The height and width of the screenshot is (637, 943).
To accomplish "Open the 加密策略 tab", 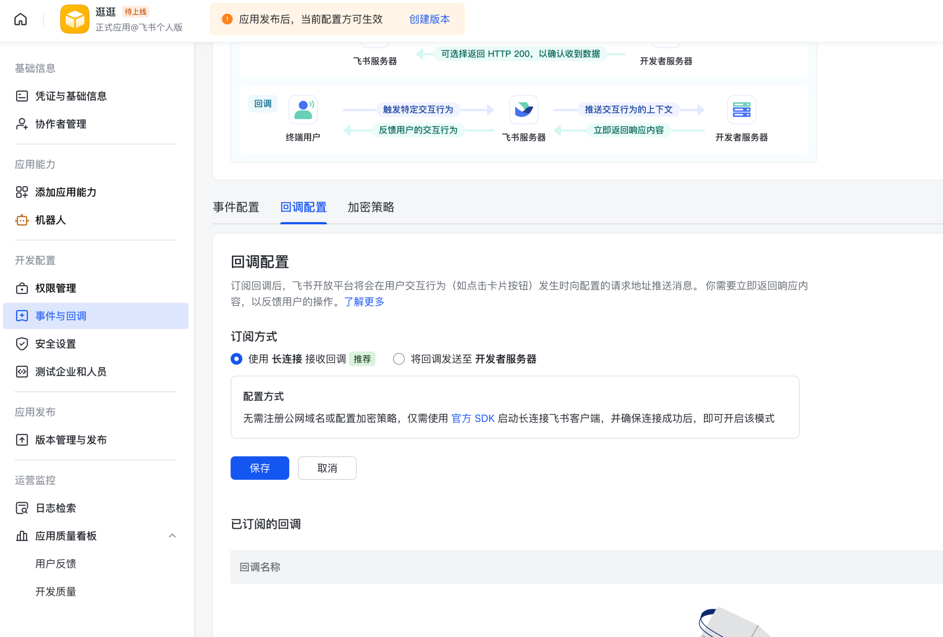I will click(371, 208).
